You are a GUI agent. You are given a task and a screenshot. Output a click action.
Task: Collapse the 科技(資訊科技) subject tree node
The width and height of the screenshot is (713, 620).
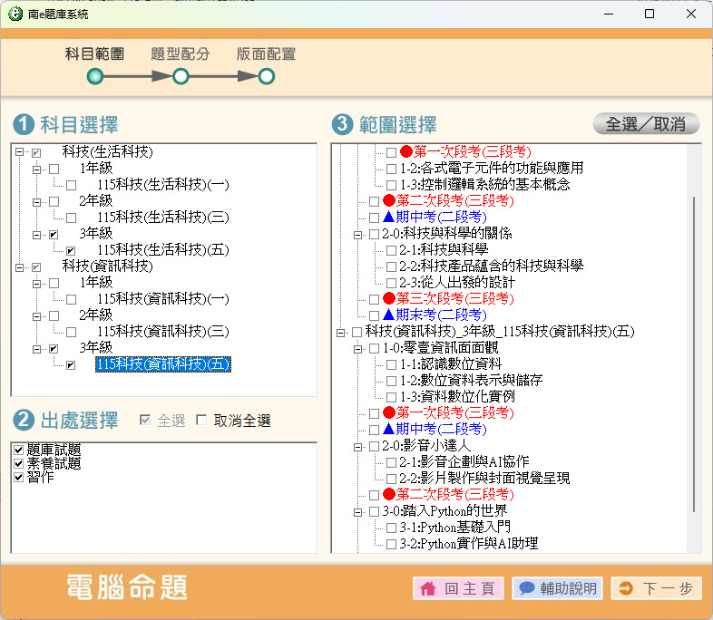click(19, 267)
